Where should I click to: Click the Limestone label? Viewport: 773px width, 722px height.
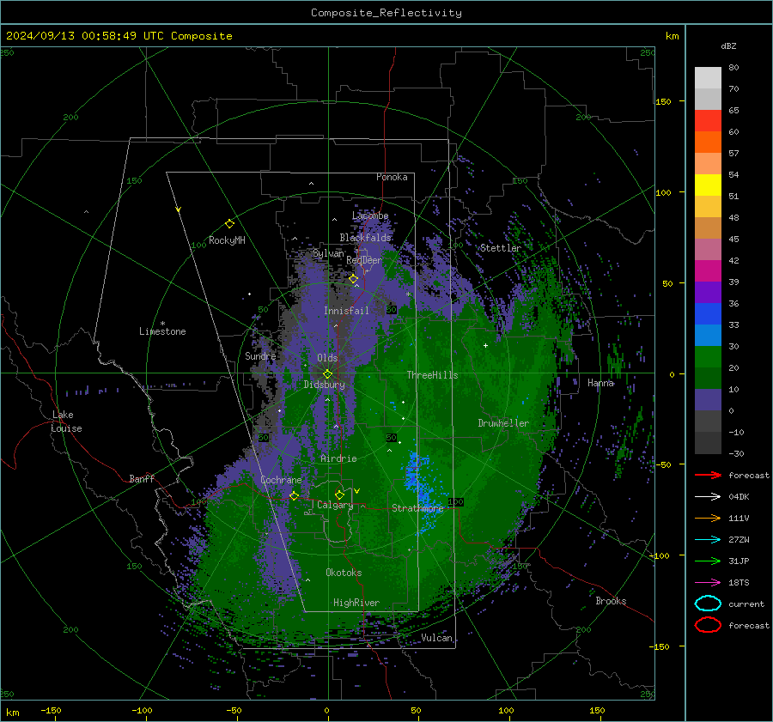click(162, 331)
